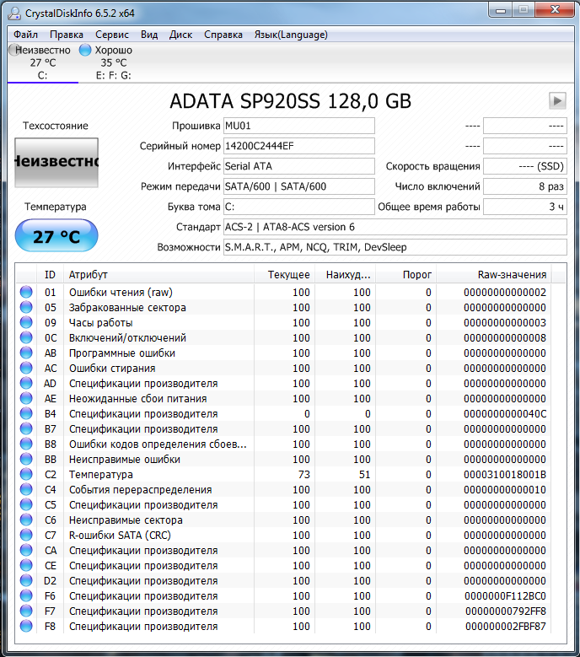Click the 27 °C temperature button
Image resolution: width=580 pixels, height=657 pixels.
click(56, 236)
